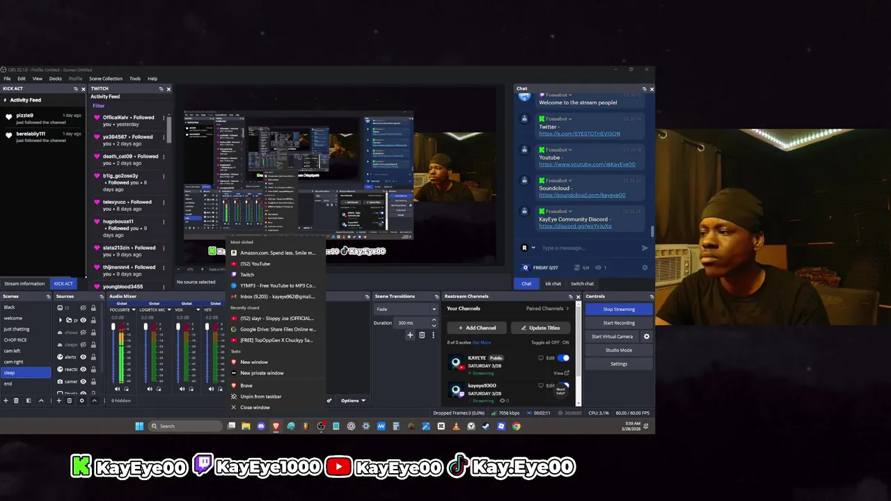Increase transition duration stepper
The image size is (891, 501).
click(x=434, y=321)
